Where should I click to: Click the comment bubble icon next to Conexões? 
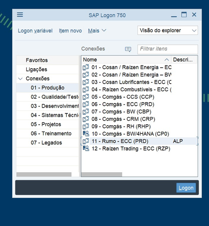(x=128, y=49)
